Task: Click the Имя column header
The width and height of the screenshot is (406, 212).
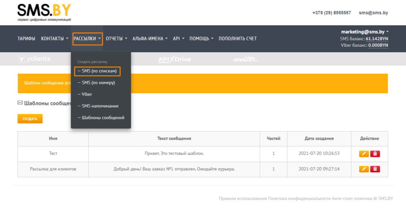Action: [53, 138]
